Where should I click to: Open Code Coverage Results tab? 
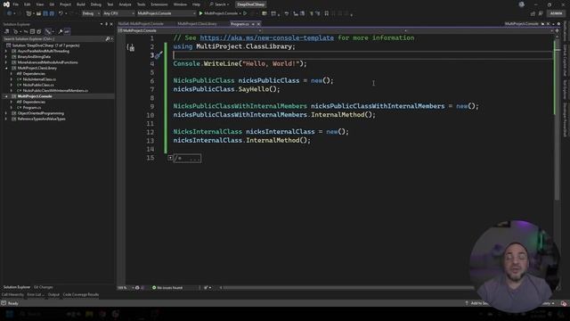[81, 294]
